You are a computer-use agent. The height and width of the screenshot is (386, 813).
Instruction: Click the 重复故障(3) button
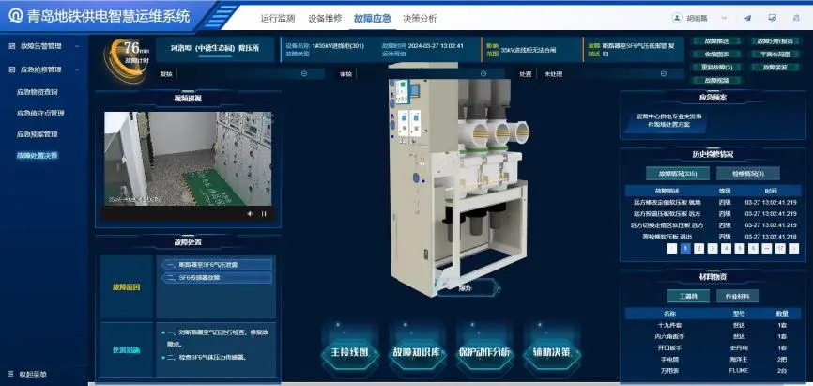click(x=716, y=68)
